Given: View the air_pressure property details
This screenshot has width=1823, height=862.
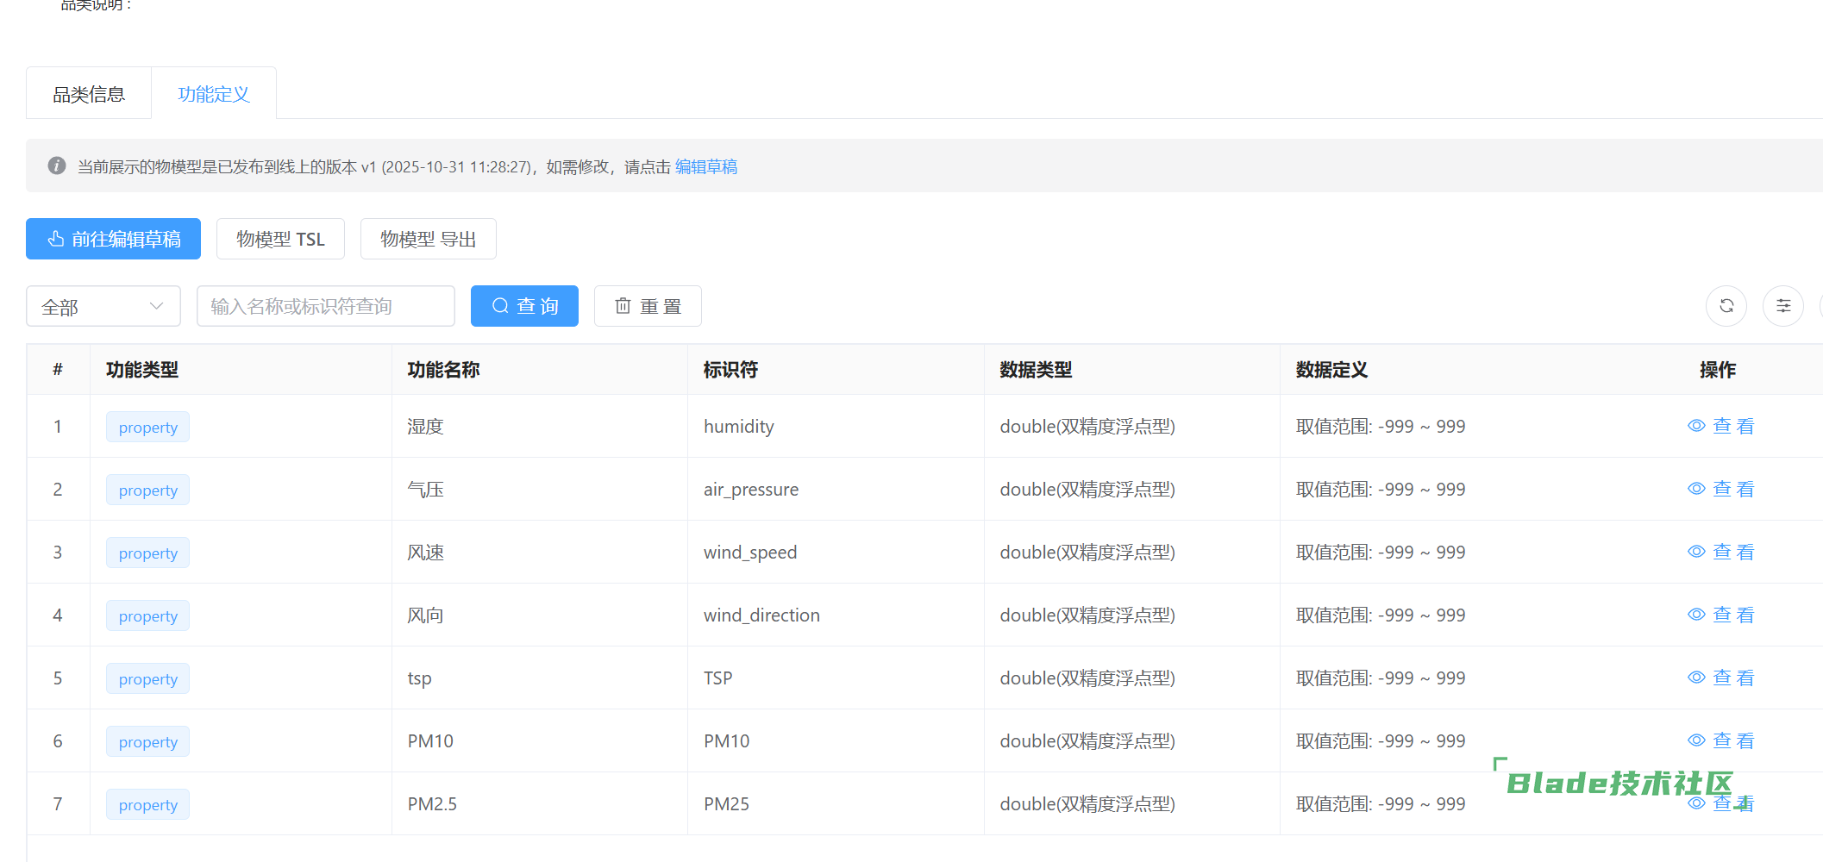Looking at the screenshot, I should [x=1720, y=489].
